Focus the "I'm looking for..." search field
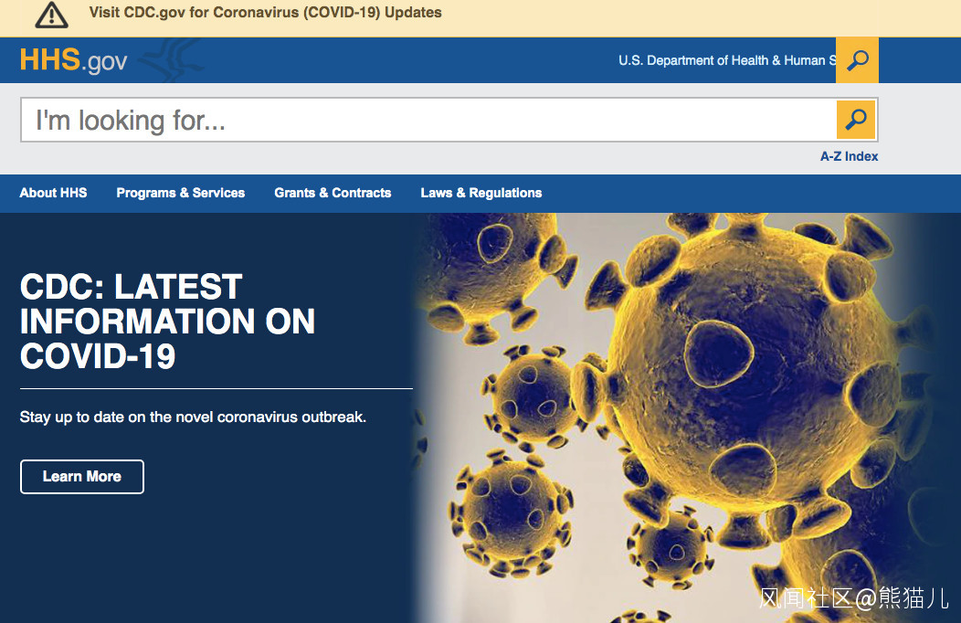Viewport: 961px width, 623px height. (x=428, y=120)
